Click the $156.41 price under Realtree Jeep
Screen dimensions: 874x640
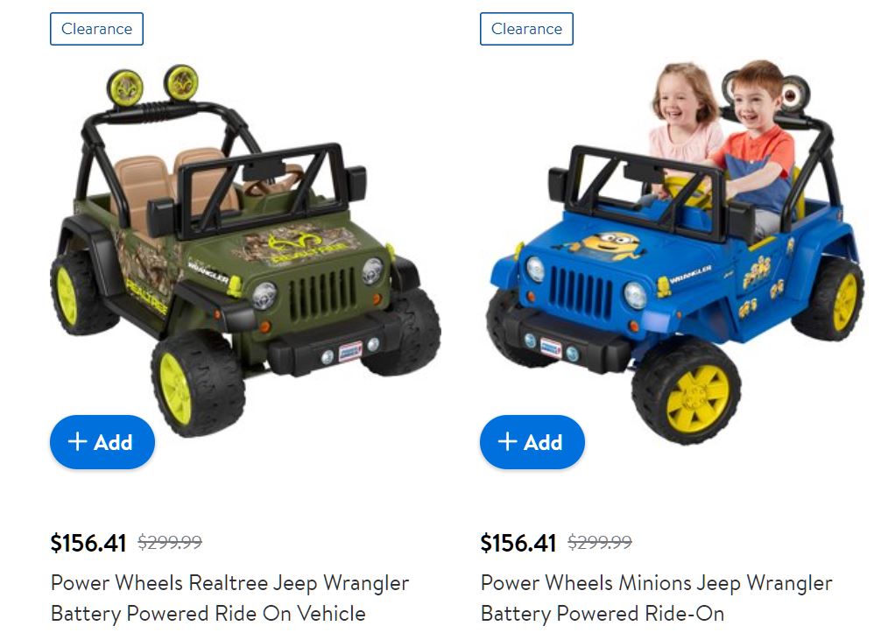point(88,543)
